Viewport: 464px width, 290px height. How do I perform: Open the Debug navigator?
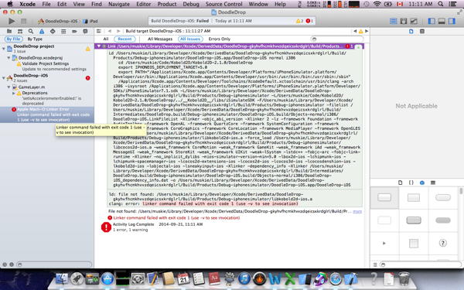[63, 31]
